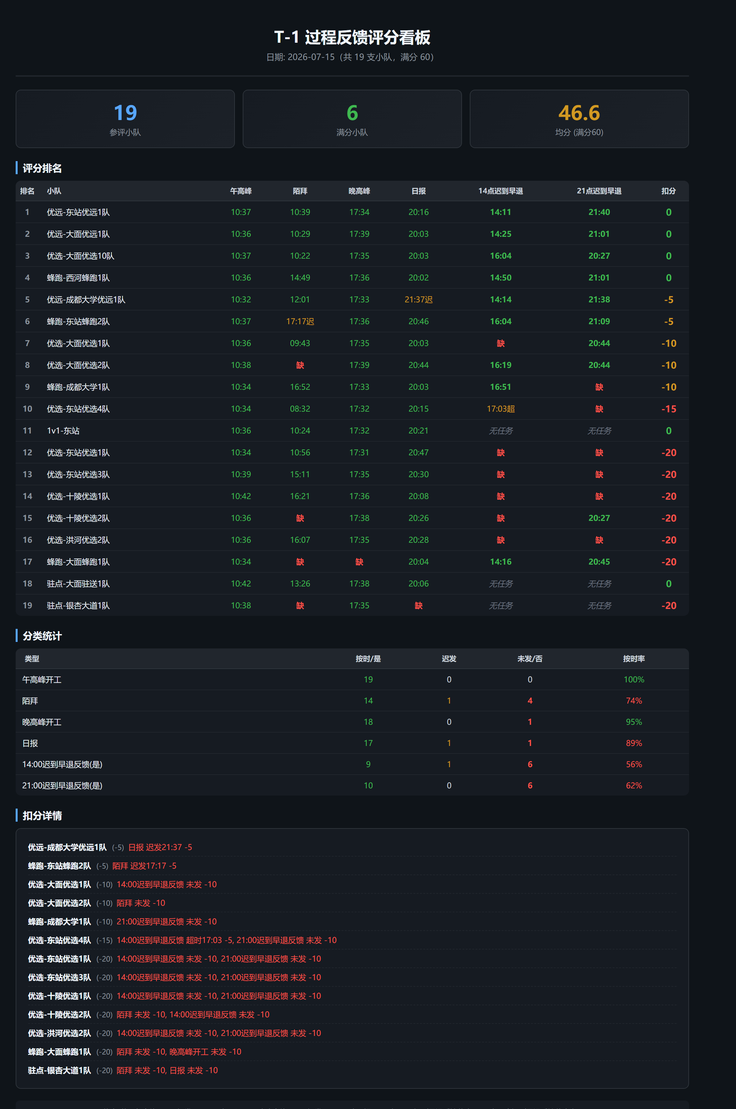Click team name 优选-大面优选10队 in ranking
Viewport: 736px width, 1109px height.
coord(81,256)
